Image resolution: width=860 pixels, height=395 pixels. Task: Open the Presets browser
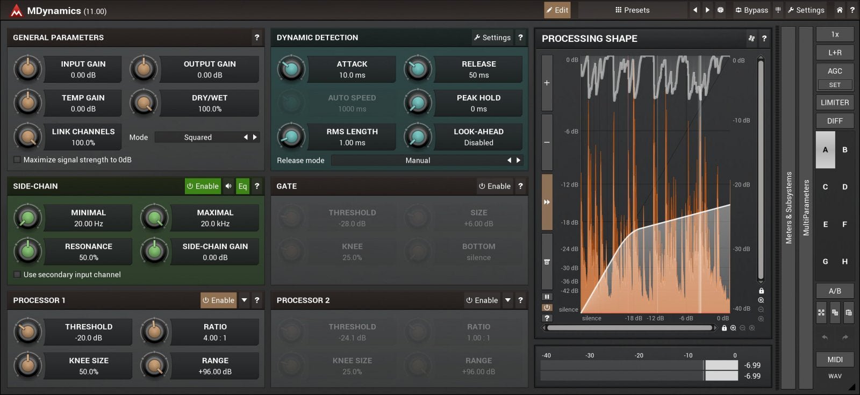point(633,10)
